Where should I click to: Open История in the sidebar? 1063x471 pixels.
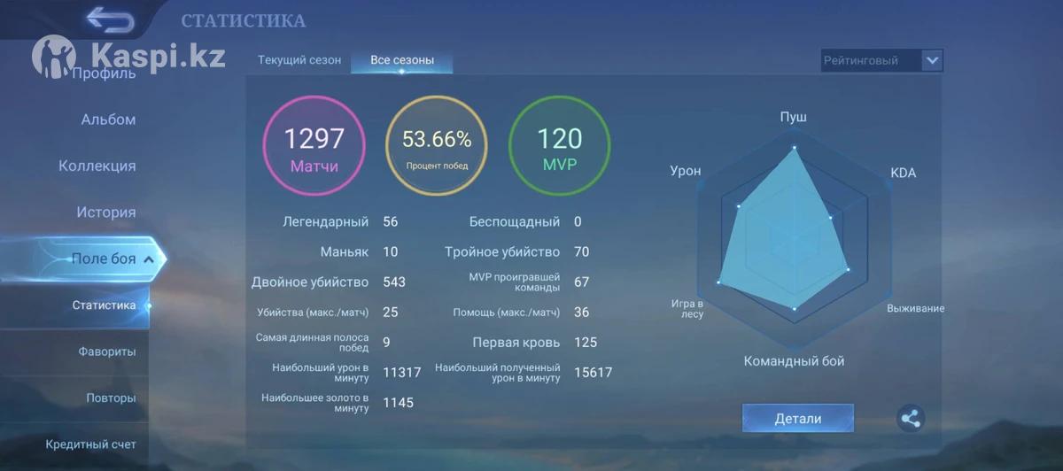(x=105, y=212)
